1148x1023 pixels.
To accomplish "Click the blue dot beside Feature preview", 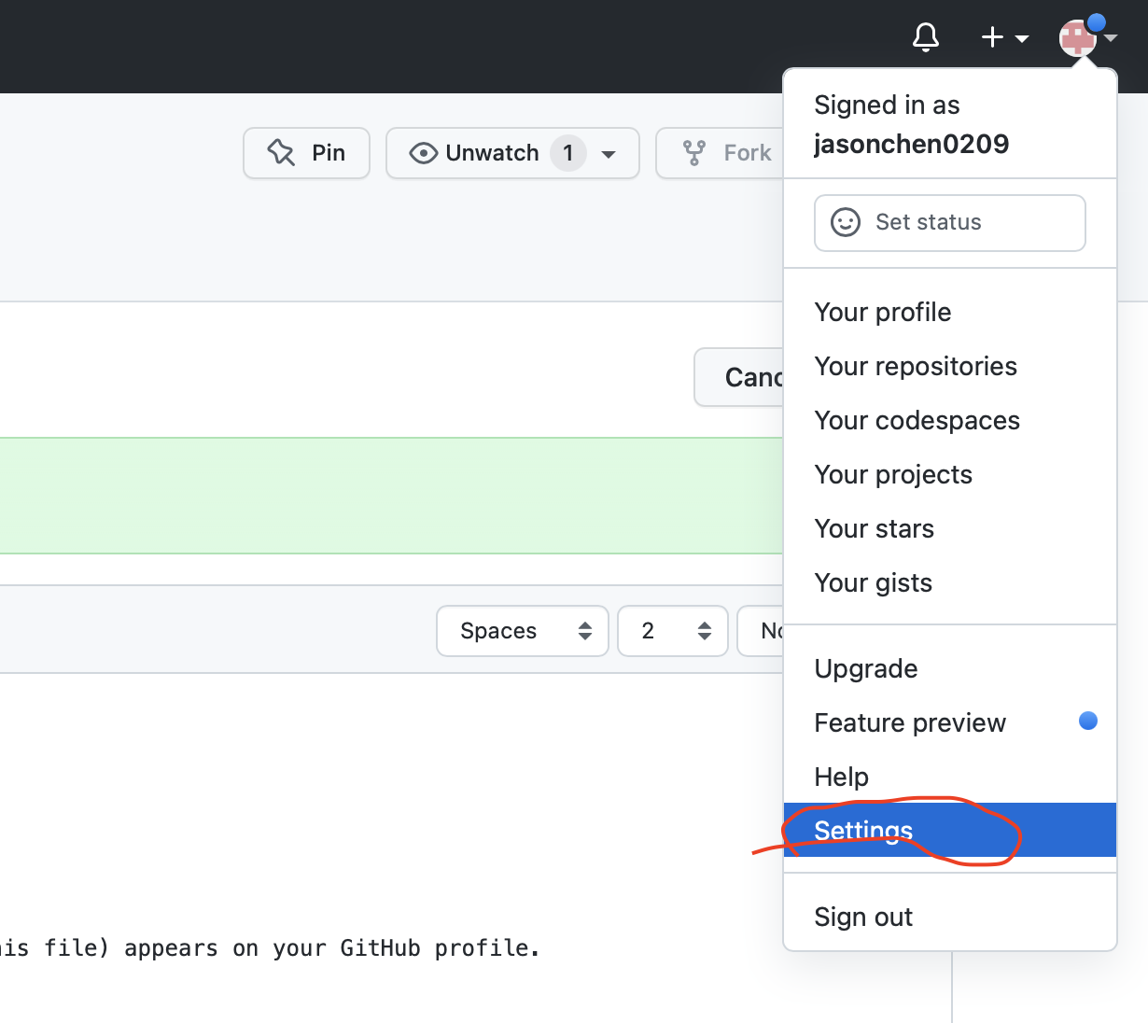I will coord(1087,721).
